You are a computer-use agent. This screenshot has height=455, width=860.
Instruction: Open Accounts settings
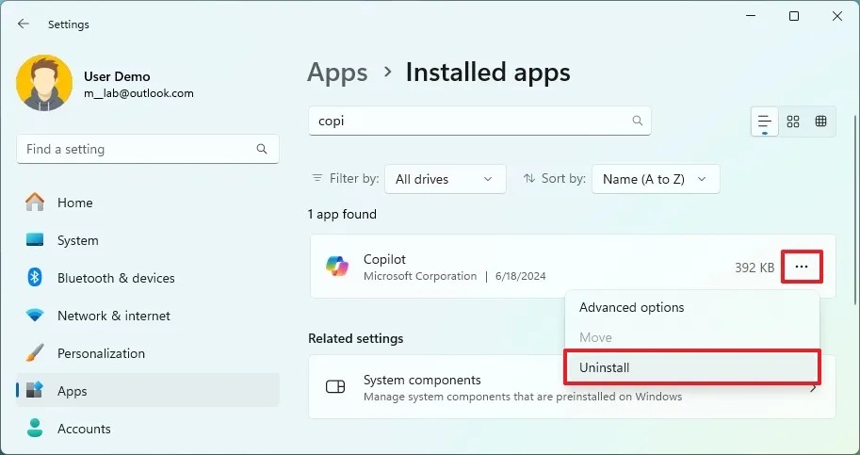pos(148,429)
